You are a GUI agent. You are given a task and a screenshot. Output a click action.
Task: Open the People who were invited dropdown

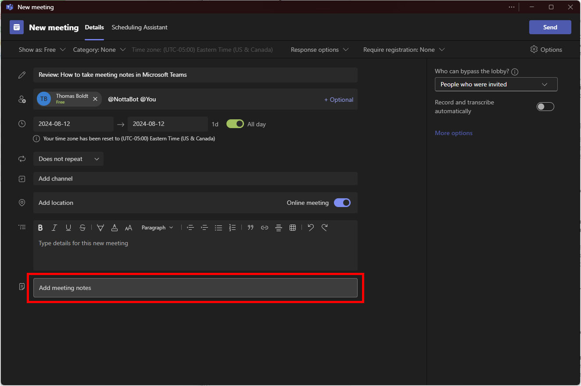(x=496, y=84)
